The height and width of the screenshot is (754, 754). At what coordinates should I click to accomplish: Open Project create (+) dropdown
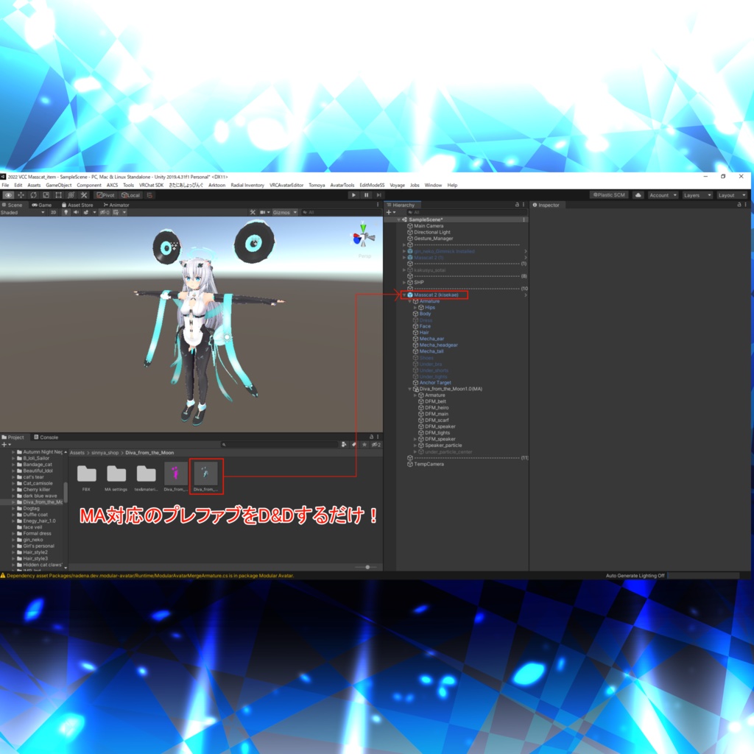click(x=6, y=445)
